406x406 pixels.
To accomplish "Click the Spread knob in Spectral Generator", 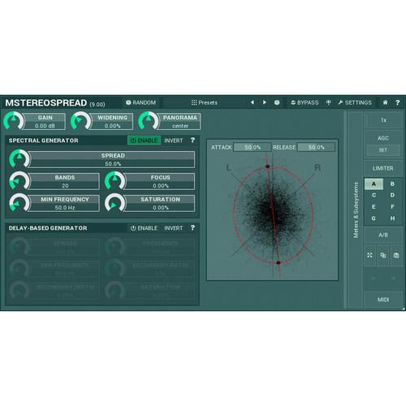I will [19, 159].
